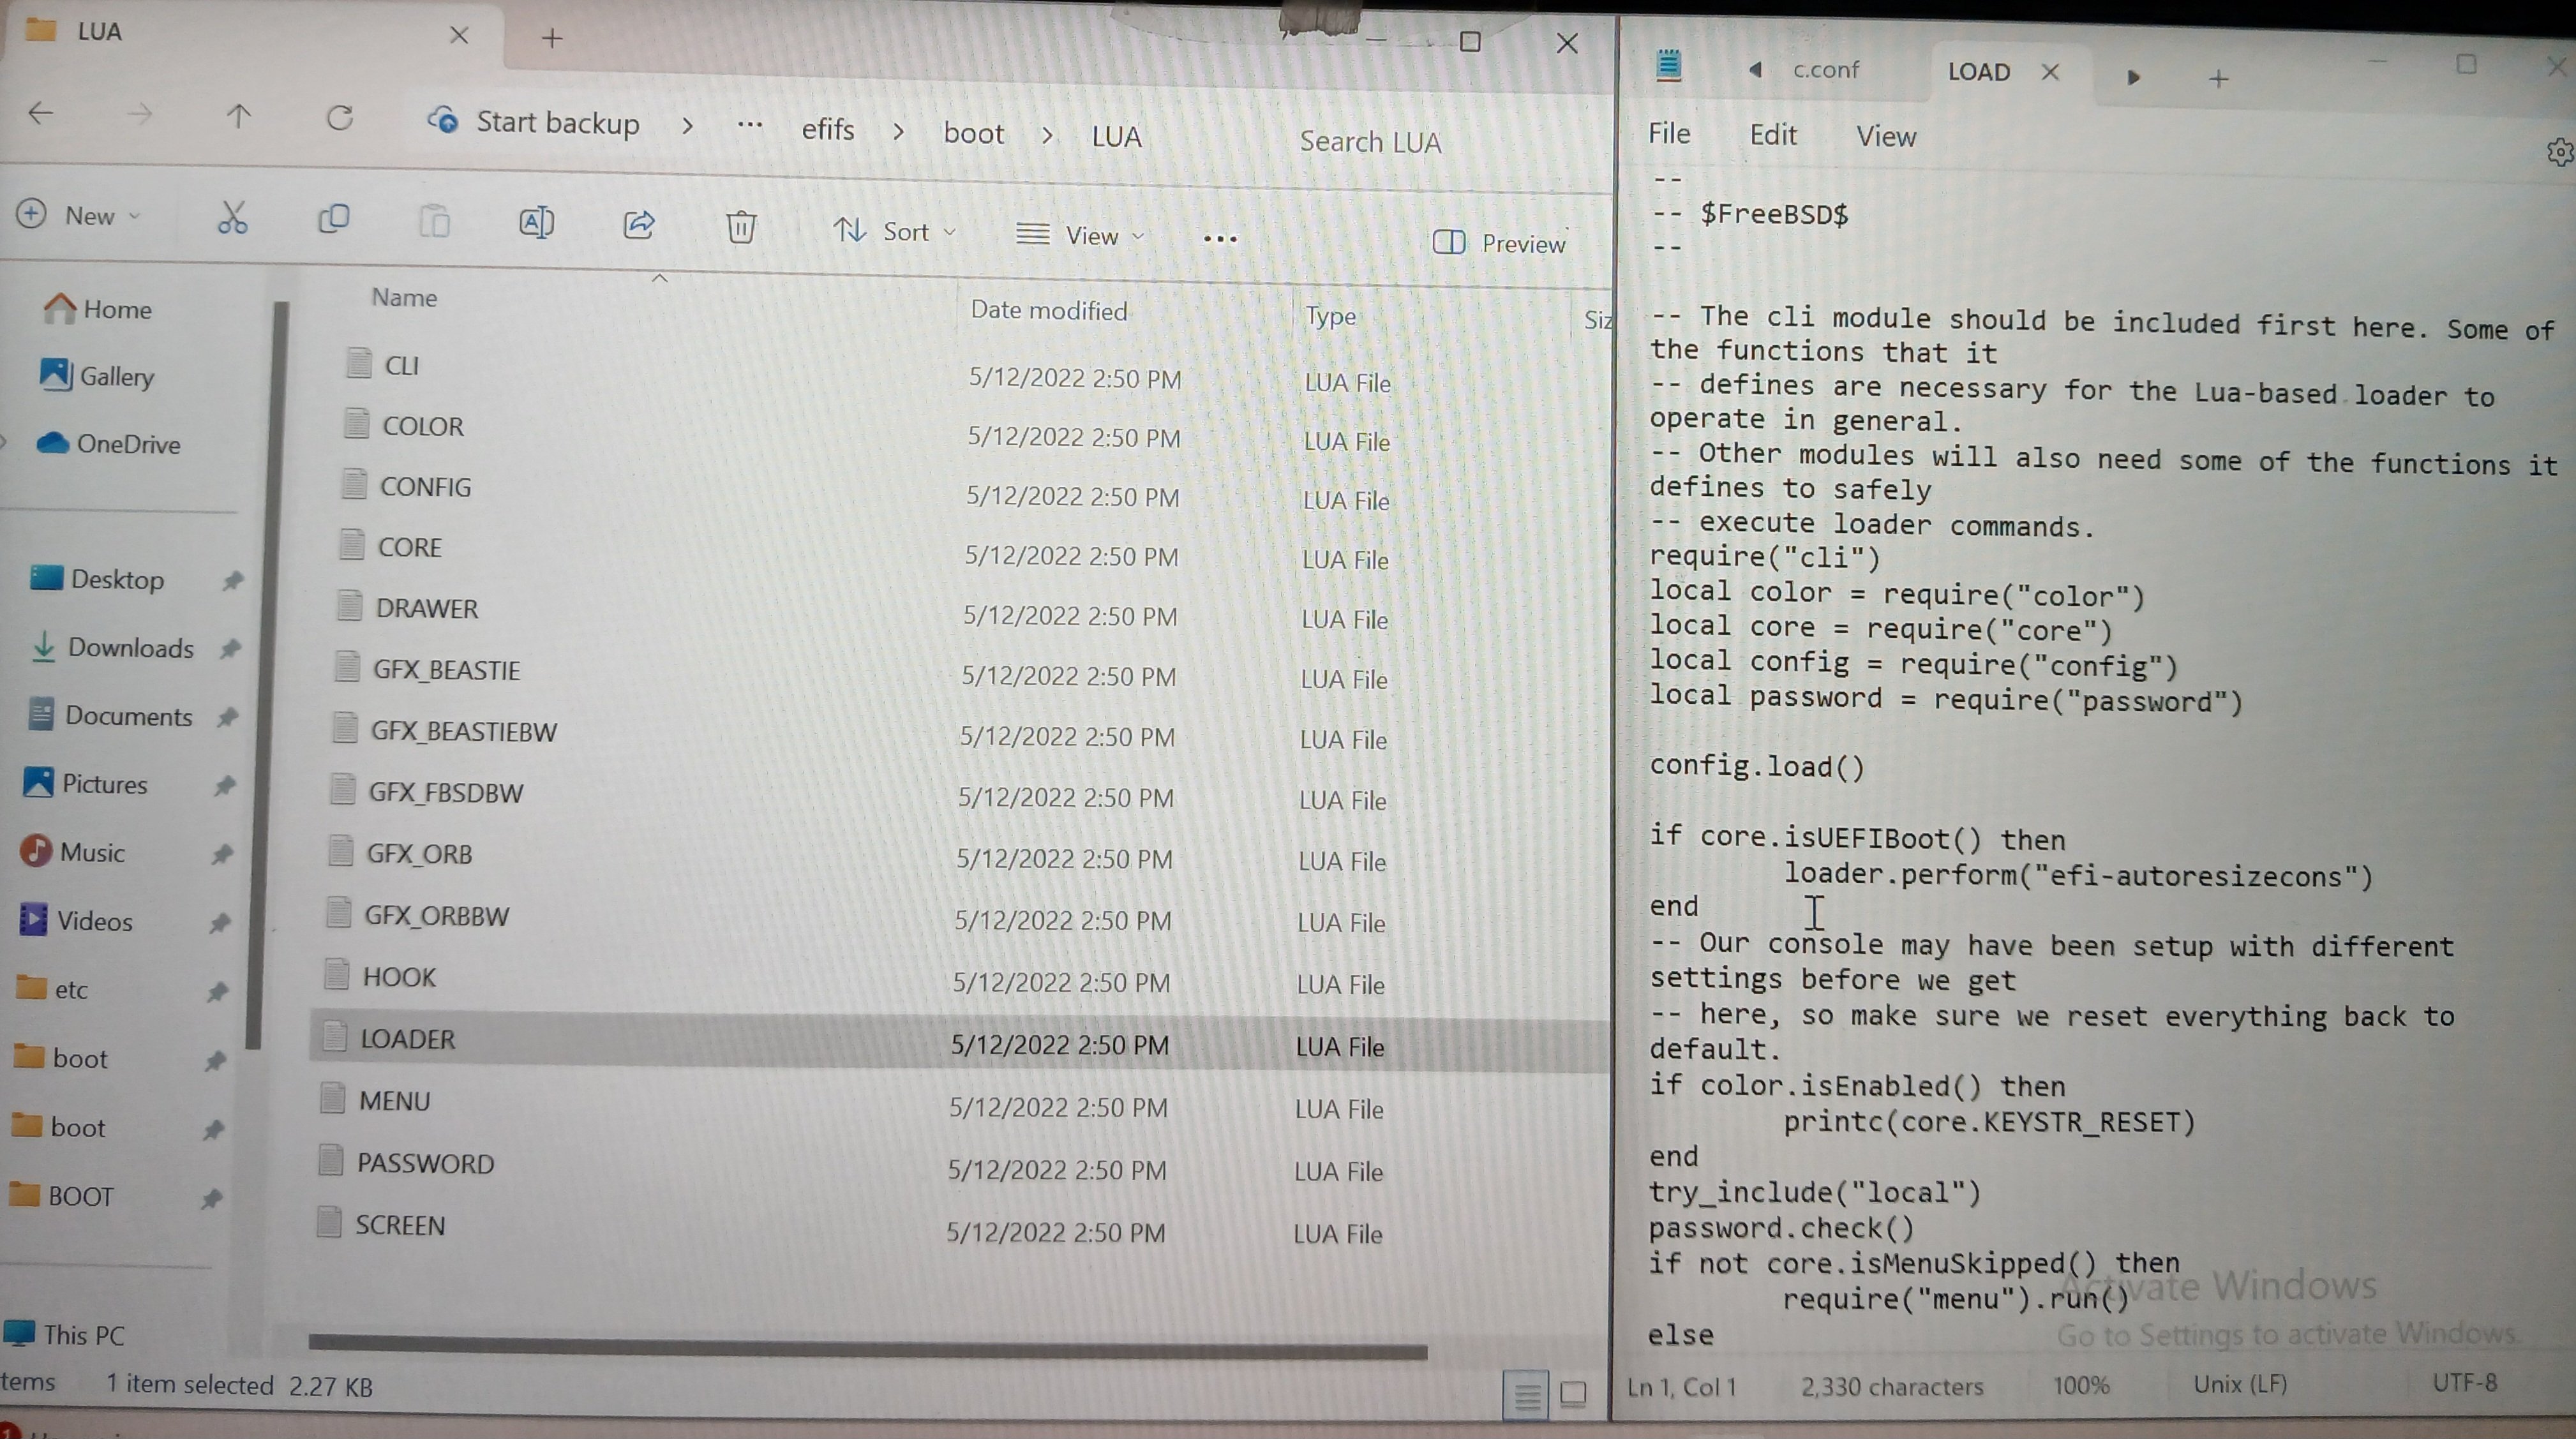Screen dimensions: 2576x1439
Task: Click the boot breadcrumb in address bar
Action: (x=973, y=133)
